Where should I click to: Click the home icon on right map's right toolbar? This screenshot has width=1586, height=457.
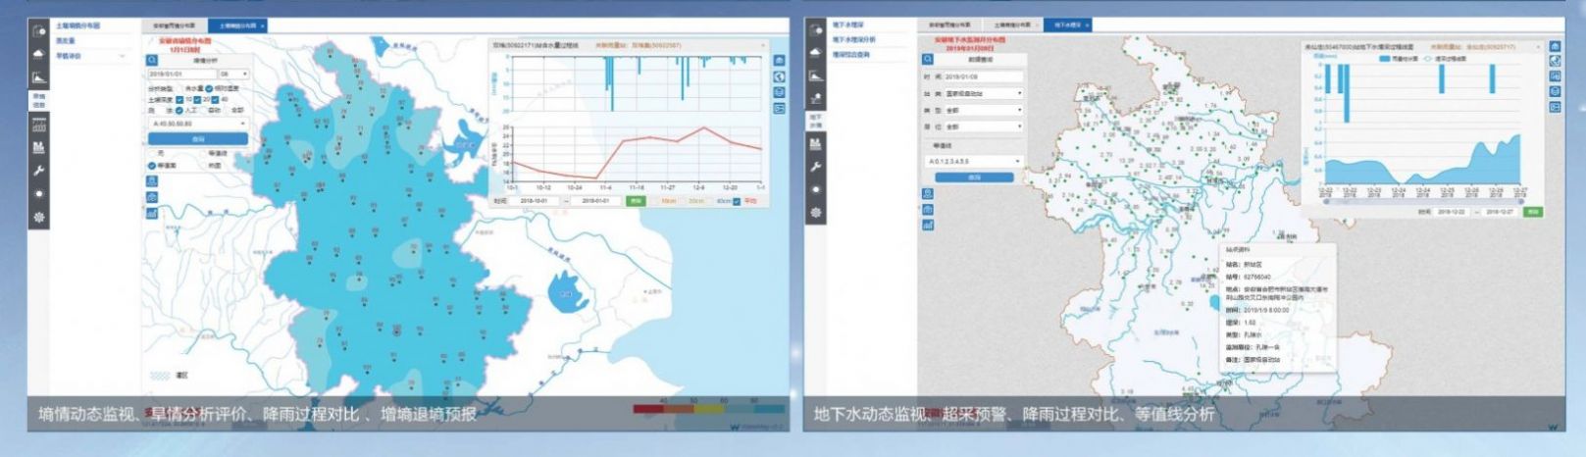pos(1555,46)
